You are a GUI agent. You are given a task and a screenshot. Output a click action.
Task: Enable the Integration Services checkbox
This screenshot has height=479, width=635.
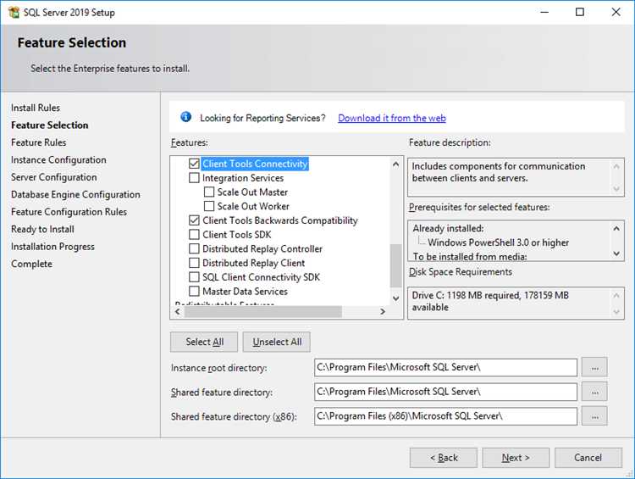[x=194, y=178]
